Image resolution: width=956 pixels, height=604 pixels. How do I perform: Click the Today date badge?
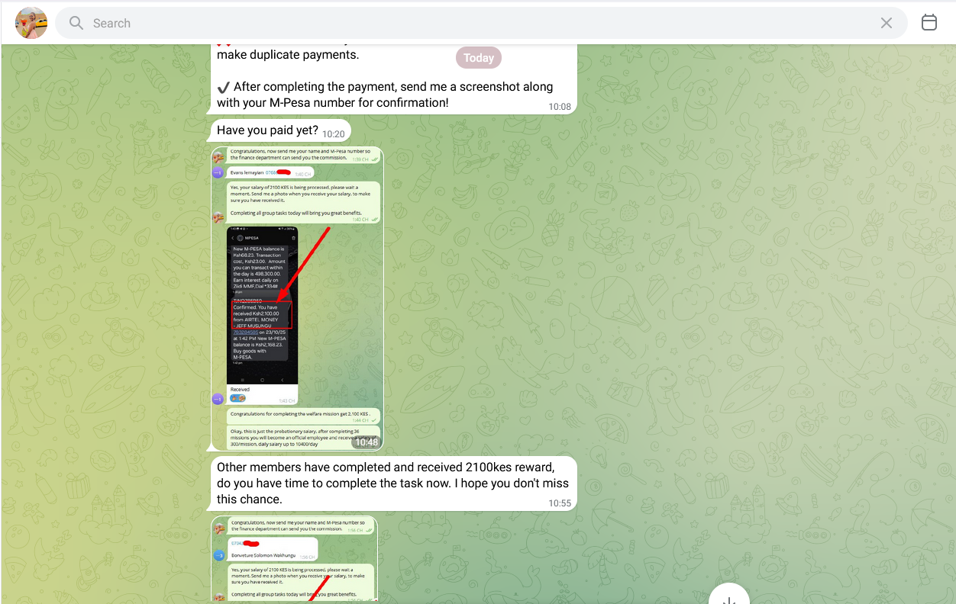click(x=479, y=58)
